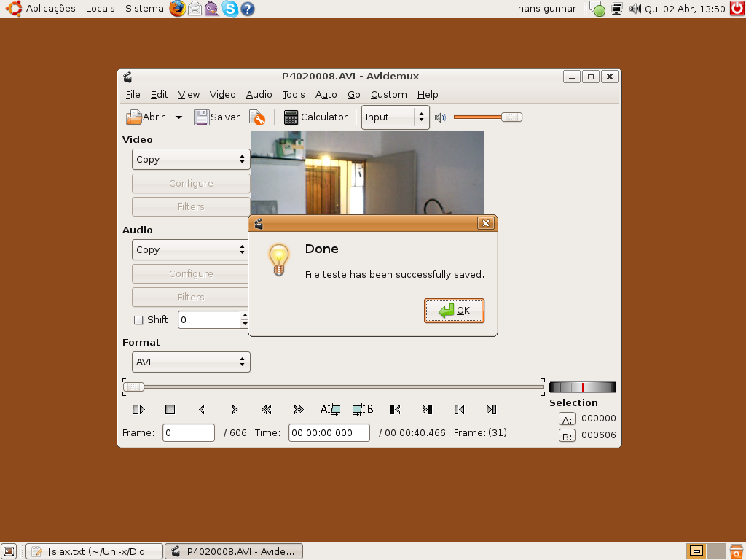Open file information icon with wrench

click(x=257, y=117)
